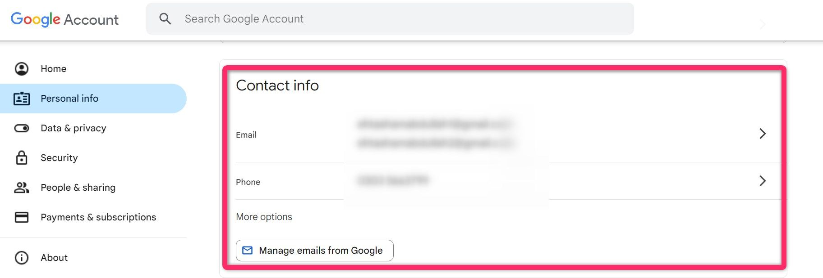Open More options under Phone
This screenshot has height=278, width=823.
point(264,216)
